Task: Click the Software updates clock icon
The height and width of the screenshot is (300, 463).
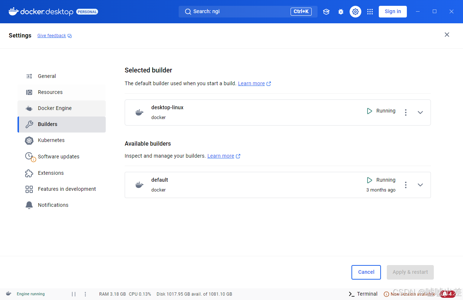Action: pos(30,157)
